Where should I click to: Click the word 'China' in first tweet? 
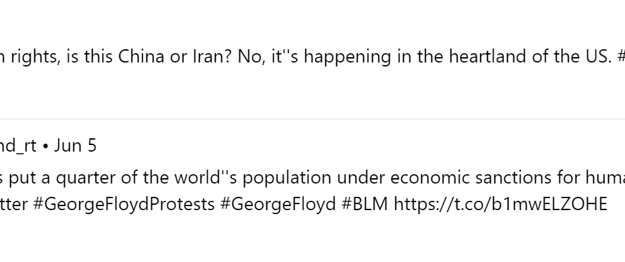141,57
